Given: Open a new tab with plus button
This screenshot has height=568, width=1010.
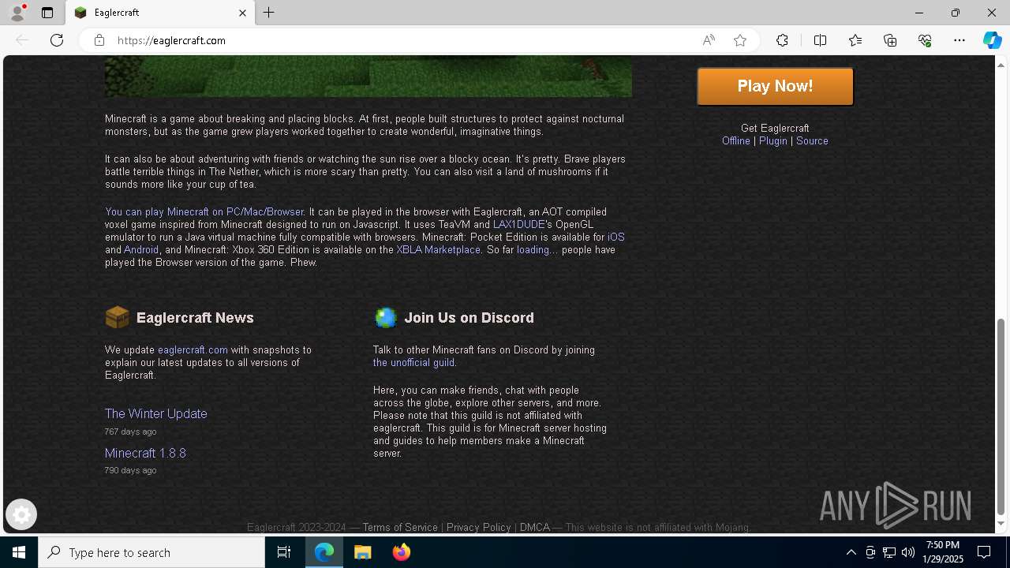Looking at the screenshot, I should coord(269,13).
